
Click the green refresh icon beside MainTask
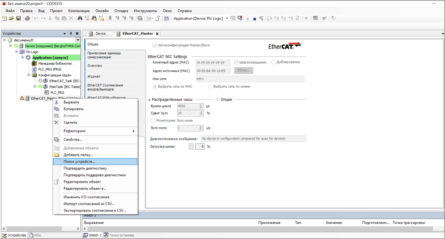point(40,86)
